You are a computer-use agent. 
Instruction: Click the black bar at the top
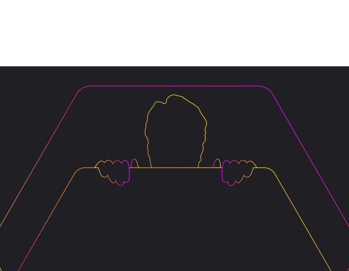[x=174, y=33]
